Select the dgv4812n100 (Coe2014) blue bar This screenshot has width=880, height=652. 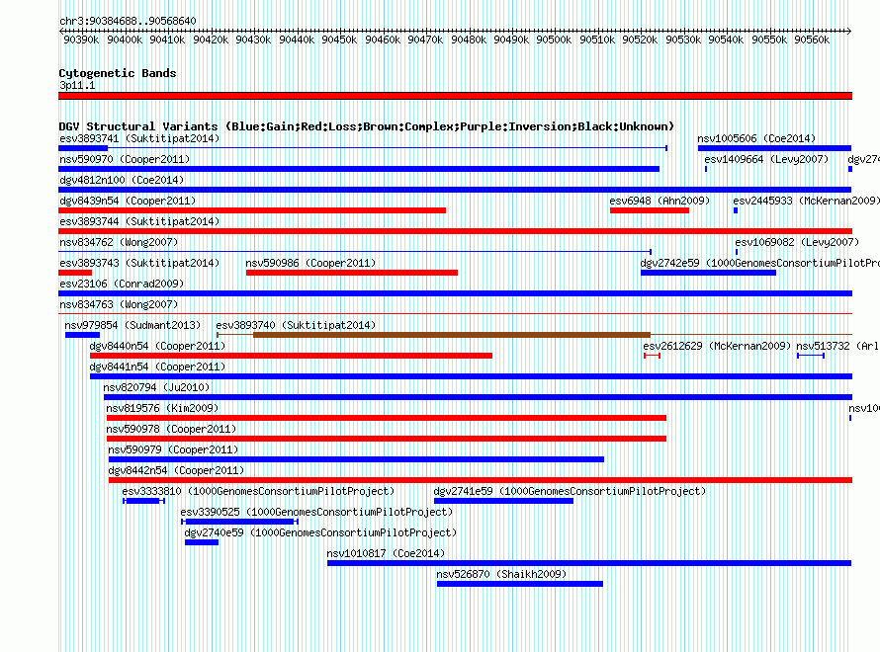pyautogui.click(x=455, y=190)
